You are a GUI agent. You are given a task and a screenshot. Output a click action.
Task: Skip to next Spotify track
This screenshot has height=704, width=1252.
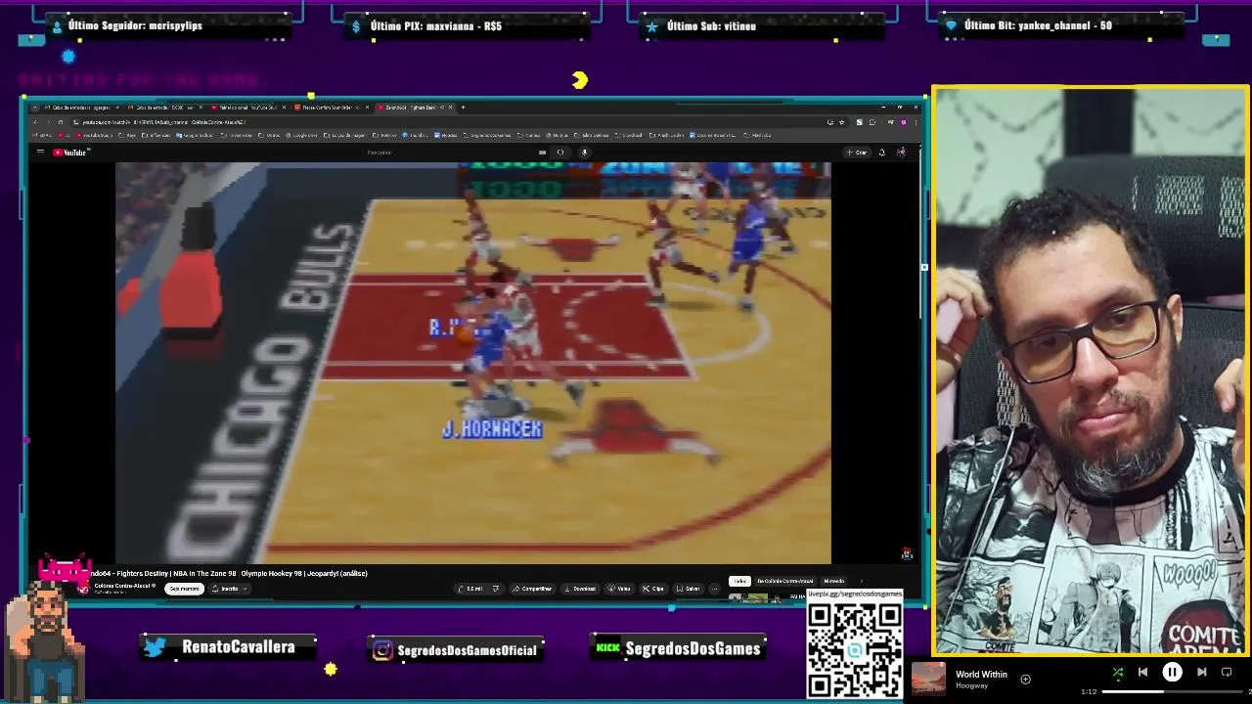(1201, 672)
